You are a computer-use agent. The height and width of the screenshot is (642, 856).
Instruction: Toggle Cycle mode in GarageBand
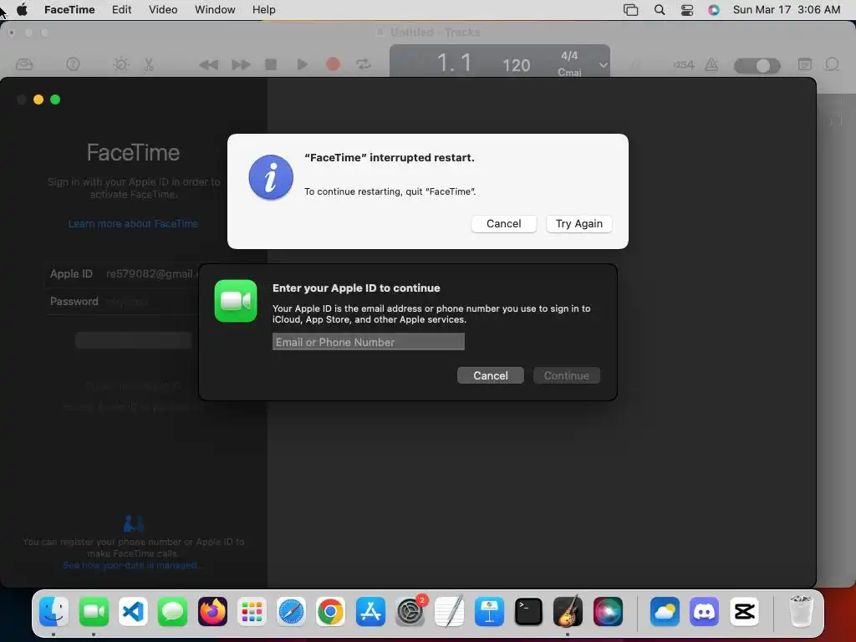point(364,64)
